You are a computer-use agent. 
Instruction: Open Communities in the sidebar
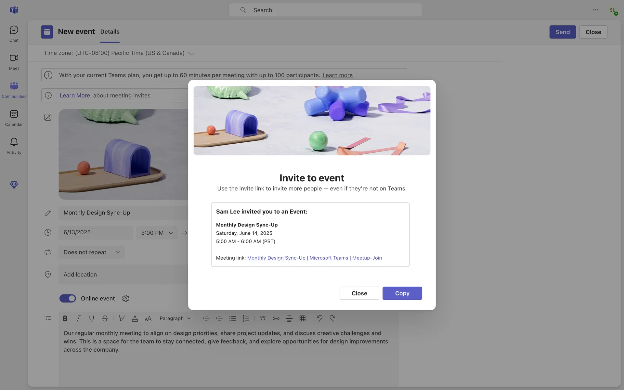pos(14,90)
